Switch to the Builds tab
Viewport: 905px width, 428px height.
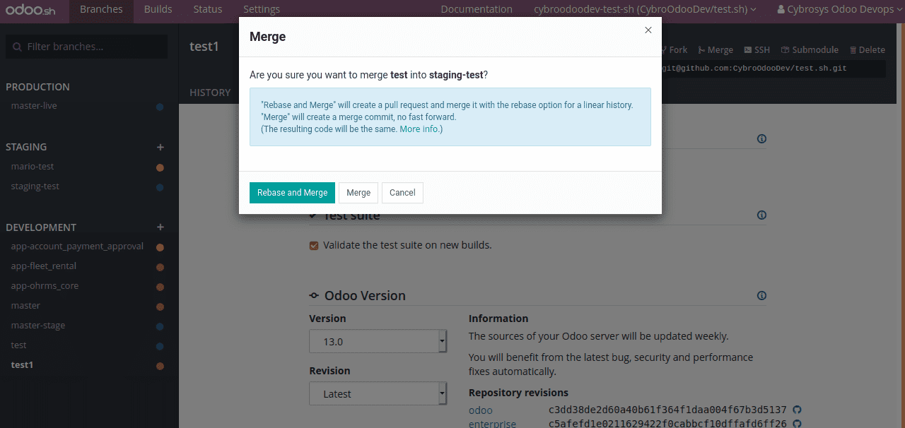click(x=158, y=9)
